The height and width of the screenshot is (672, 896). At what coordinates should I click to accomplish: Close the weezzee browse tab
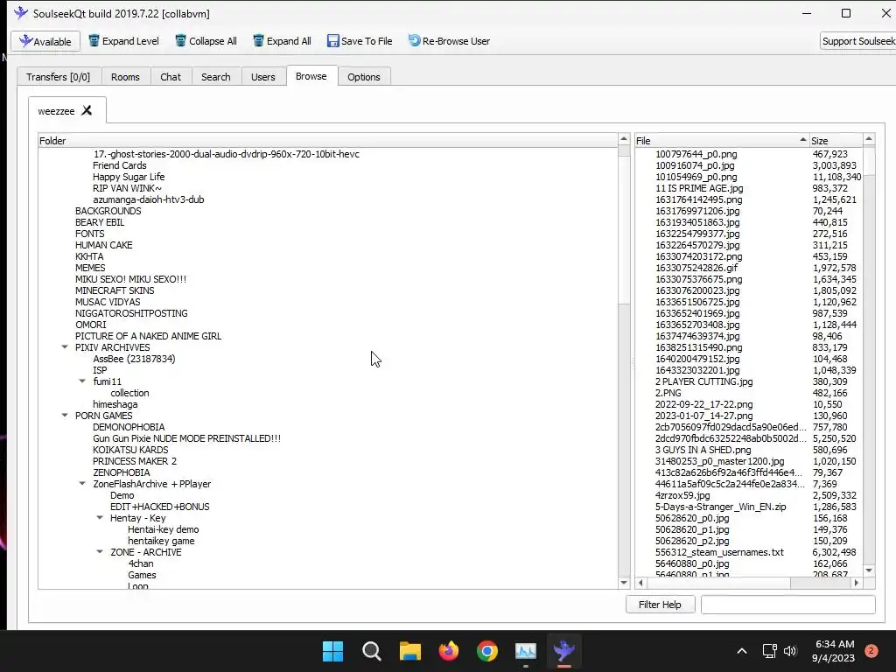point(87,110)
